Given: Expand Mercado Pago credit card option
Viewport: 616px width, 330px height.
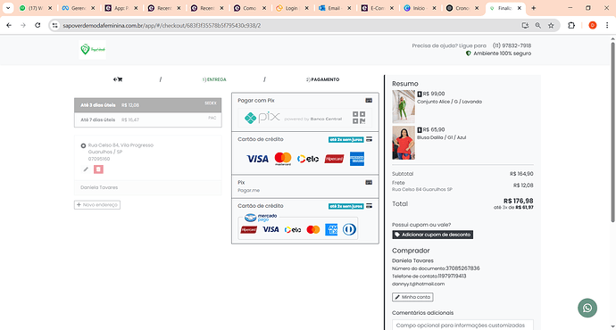Looking at the screenshot, I should coord(304,221).
